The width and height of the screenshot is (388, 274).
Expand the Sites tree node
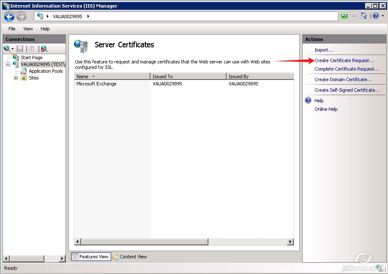tap(16, 78)
